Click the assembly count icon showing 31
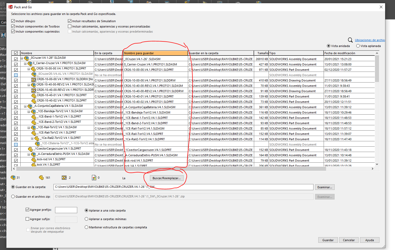The height and width of the screenshot is (250, 395). 13,178
